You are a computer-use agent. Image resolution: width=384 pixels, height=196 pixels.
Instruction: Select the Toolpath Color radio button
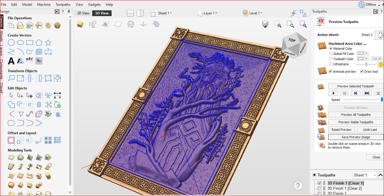[x=331, y=59]
